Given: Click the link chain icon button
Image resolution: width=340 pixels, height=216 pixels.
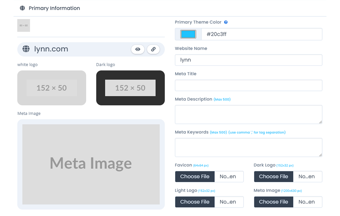Looking at the screenshot, I should 153,49.
